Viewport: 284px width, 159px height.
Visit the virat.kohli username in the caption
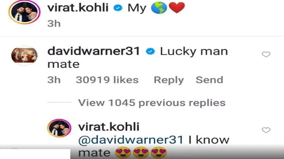78,8
